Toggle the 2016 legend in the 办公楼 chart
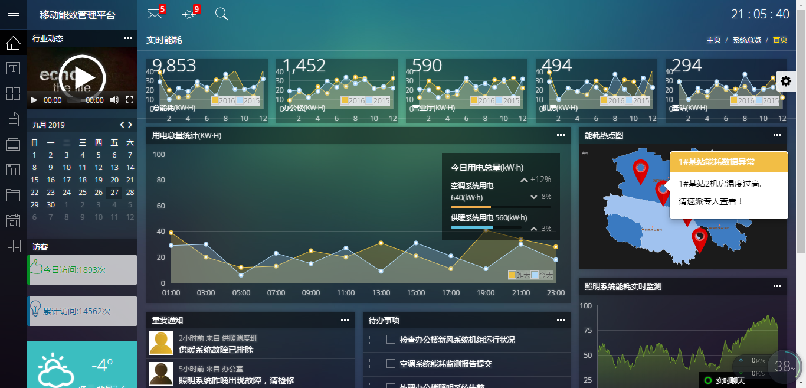The width and height of the screenshot is (806, 388). [345, 101]
